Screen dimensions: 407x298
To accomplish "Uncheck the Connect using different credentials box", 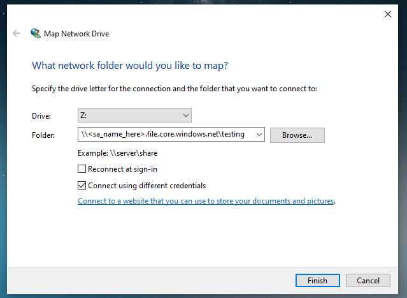I will coord(82,186).
